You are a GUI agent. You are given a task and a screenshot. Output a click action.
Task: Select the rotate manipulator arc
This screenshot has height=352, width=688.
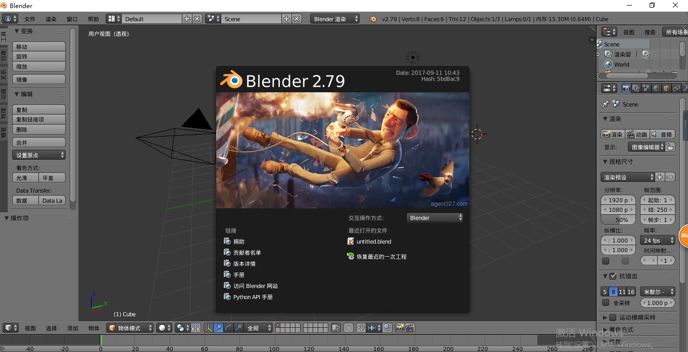(228, 328)
